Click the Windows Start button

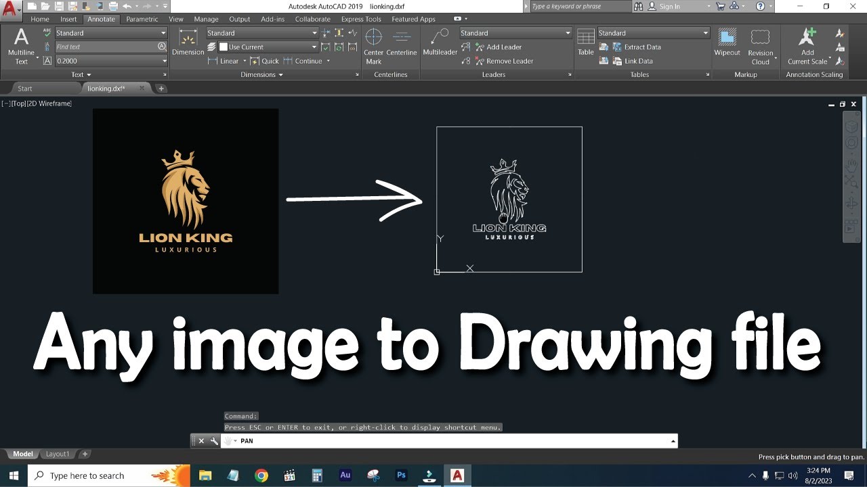14,476
